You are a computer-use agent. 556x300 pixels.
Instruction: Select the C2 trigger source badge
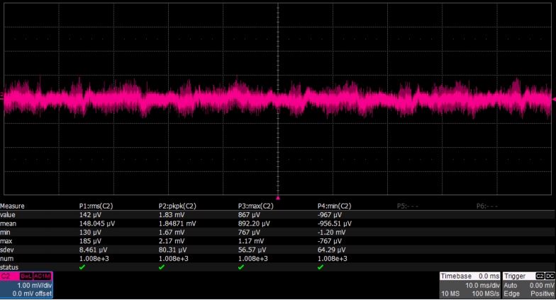coord(540,276)
